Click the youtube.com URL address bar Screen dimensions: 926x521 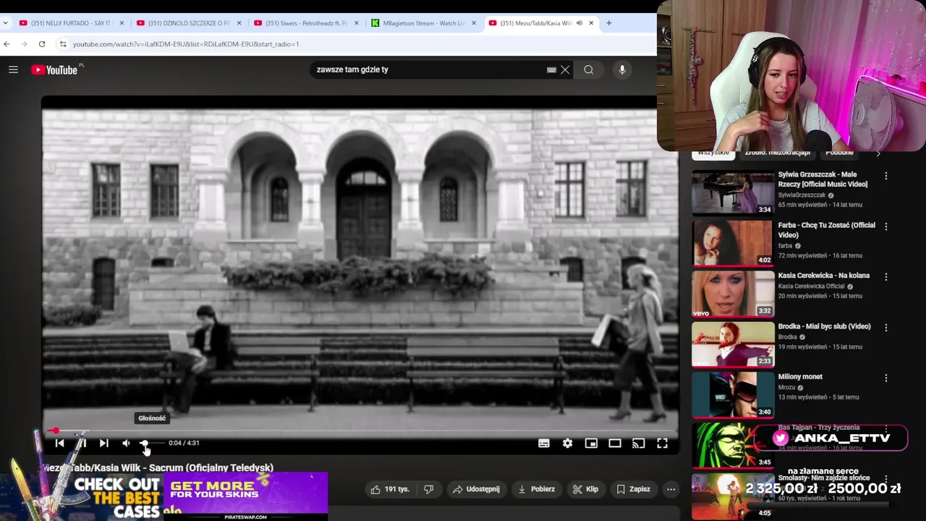click(x=185, y=44)
